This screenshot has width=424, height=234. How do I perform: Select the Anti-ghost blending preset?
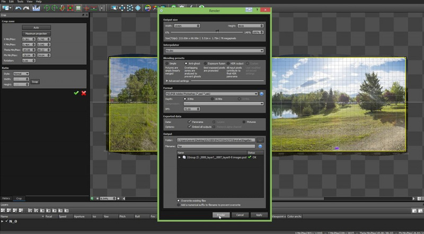pos(186,64)
